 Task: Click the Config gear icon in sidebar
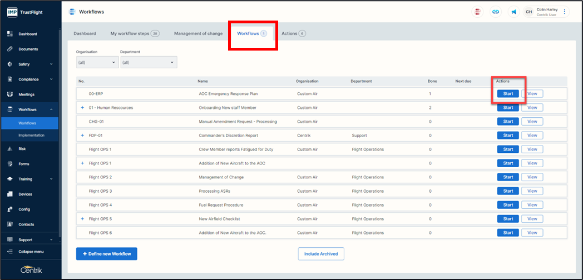10,209
